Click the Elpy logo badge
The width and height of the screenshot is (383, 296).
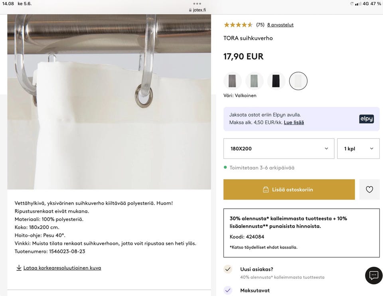tap(366, 119)
